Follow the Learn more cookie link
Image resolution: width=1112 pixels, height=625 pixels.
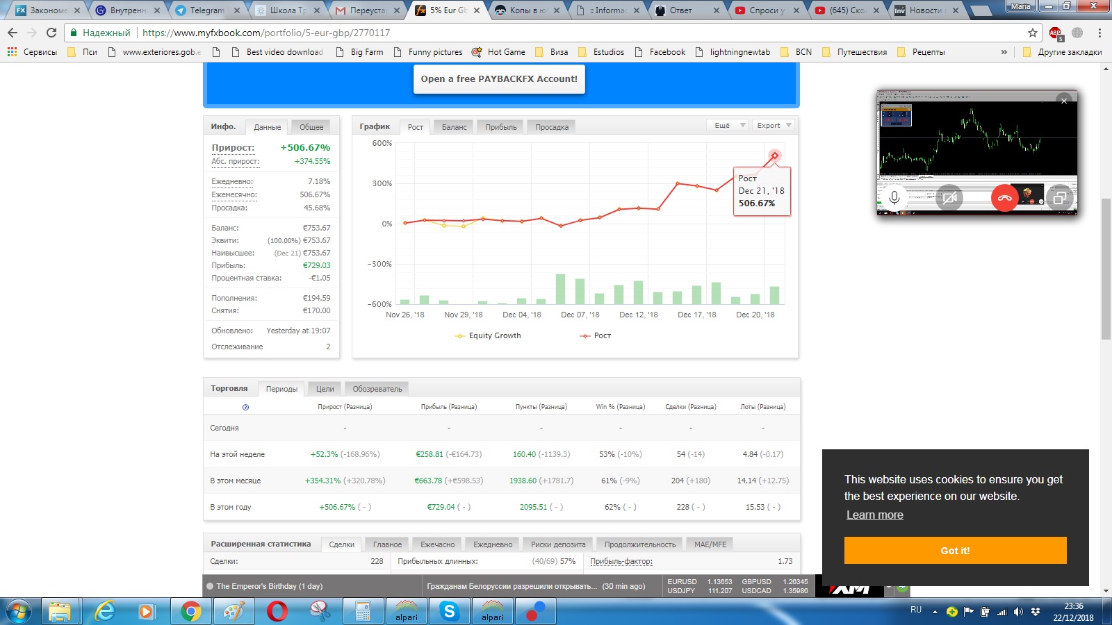pos(875,515)
